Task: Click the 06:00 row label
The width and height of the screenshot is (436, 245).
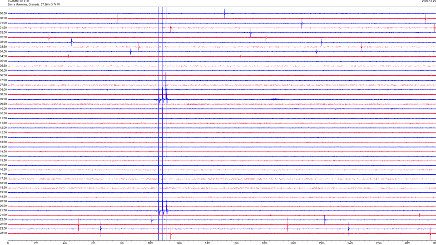Action: click(3, 71)
